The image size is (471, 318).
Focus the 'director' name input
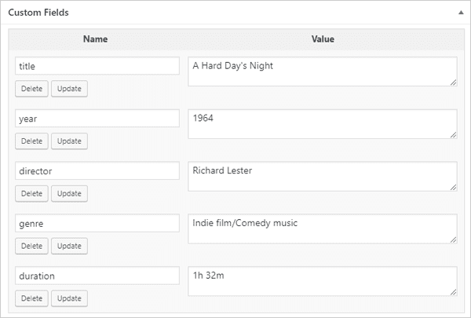(x=97, y=171)
